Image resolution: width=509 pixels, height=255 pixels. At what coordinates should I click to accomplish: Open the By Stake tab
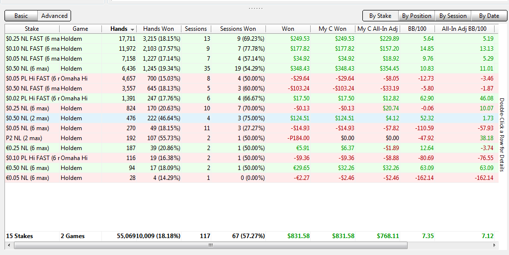tap(380, 15)
